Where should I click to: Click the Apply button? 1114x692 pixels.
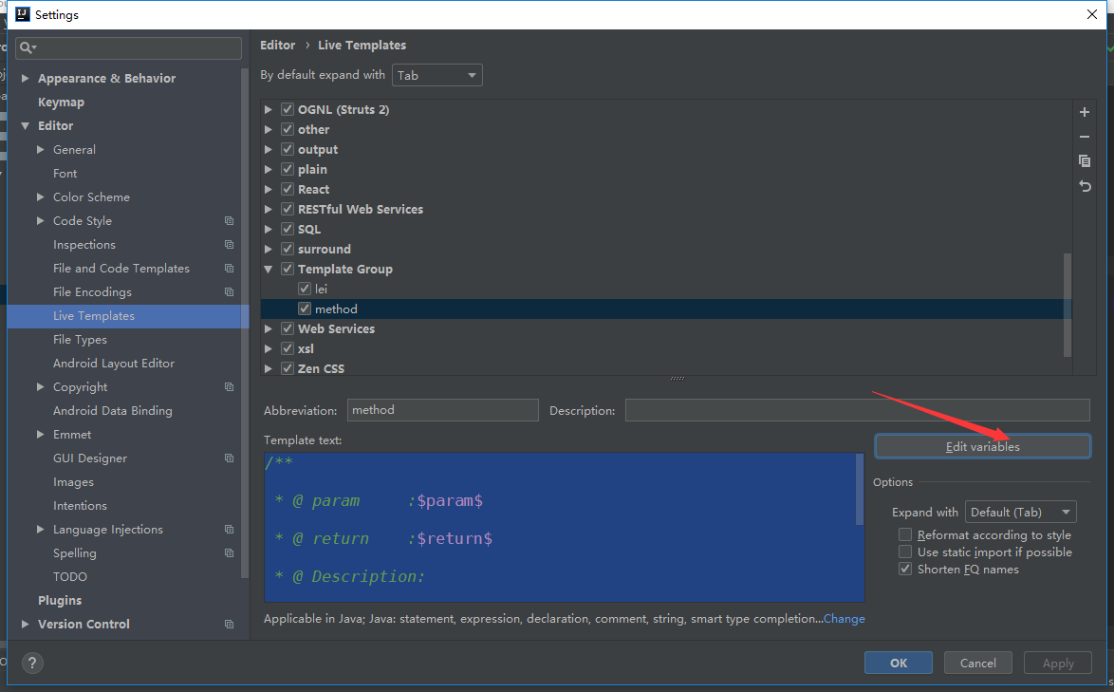1057,663
